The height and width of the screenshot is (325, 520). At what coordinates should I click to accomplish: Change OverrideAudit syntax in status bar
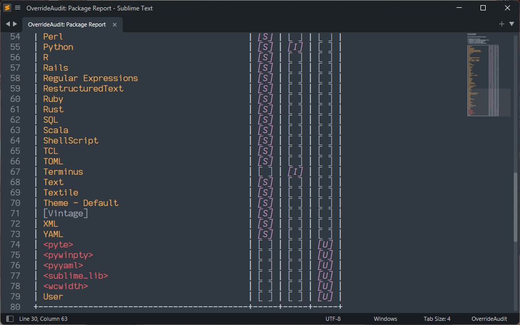pyautogui.click(x=489, y=319)
